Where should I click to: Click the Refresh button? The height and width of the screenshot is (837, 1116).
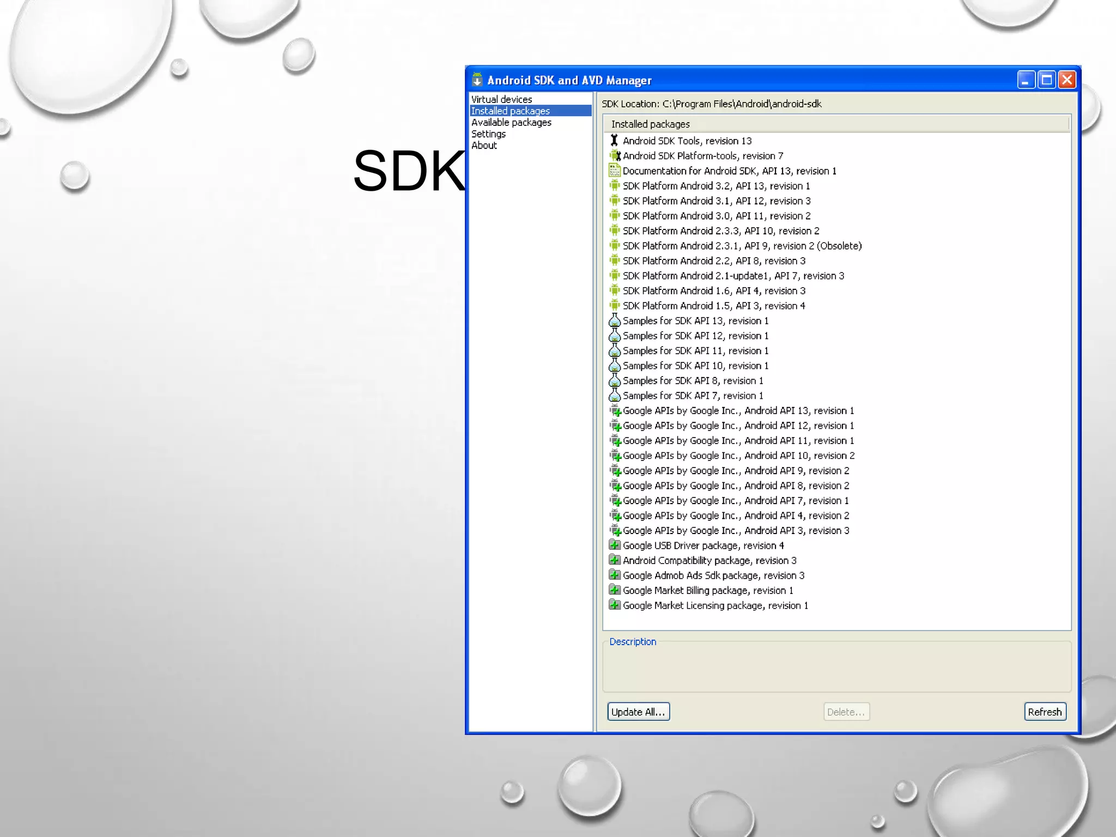(1045, 712)
